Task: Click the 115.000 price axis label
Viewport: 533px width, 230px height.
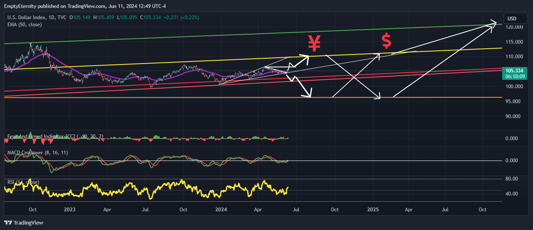Action: tap(514, 42)
